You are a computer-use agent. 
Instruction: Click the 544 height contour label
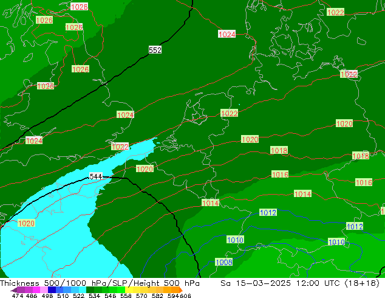(x=96, y=176)
